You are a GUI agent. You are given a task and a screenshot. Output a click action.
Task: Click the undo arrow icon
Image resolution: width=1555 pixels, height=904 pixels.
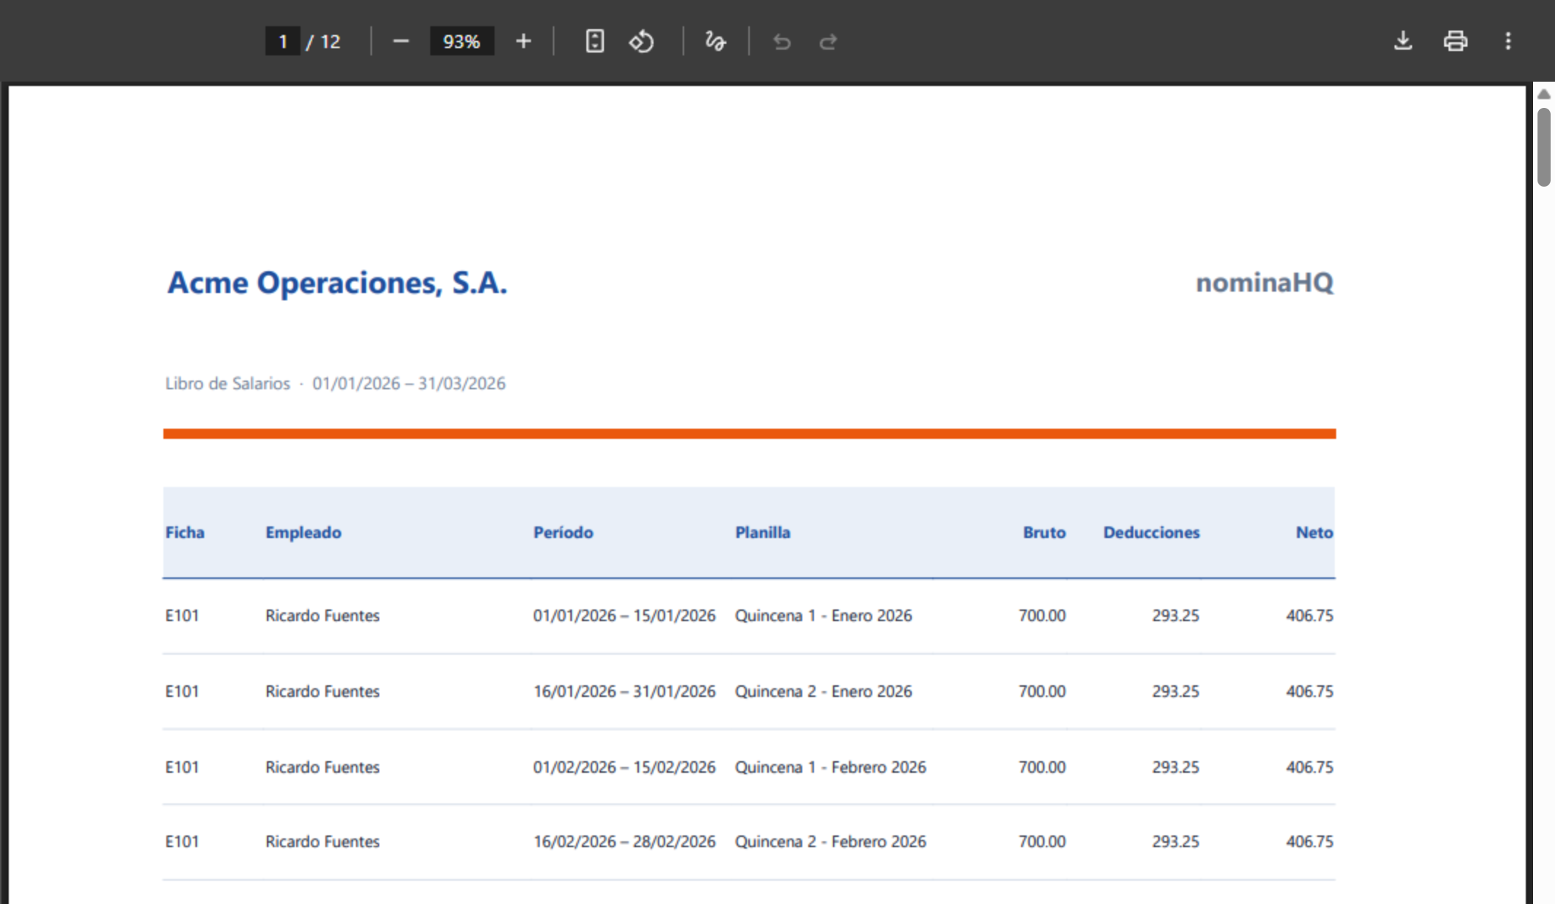tap(782, 42)
